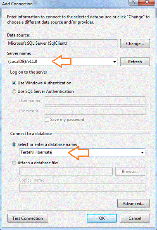
Task: Choose Attach a database file option
Action: pos(14,163)
